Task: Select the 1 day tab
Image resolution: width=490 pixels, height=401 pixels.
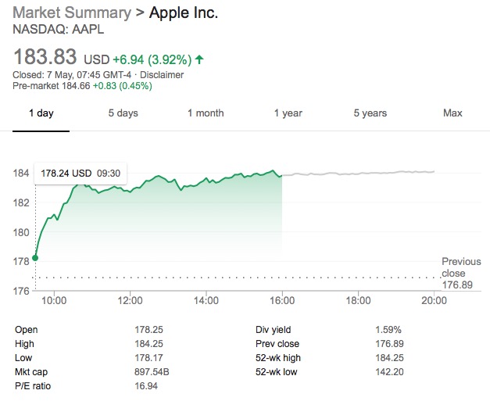Action: 41,113
